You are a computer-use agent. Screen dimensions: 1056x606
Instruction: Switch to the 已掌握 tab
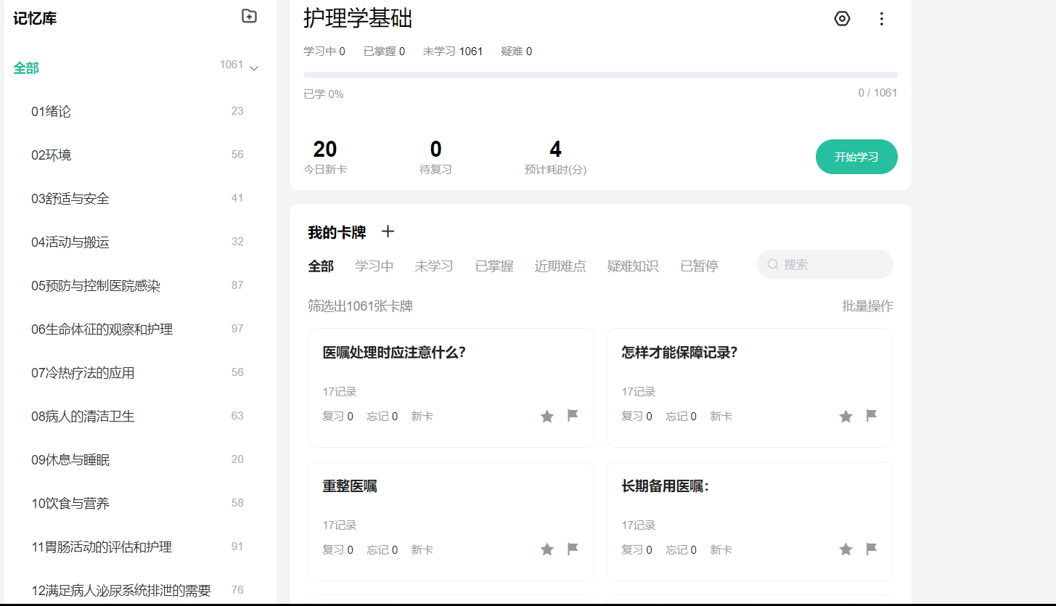point(494,266)
